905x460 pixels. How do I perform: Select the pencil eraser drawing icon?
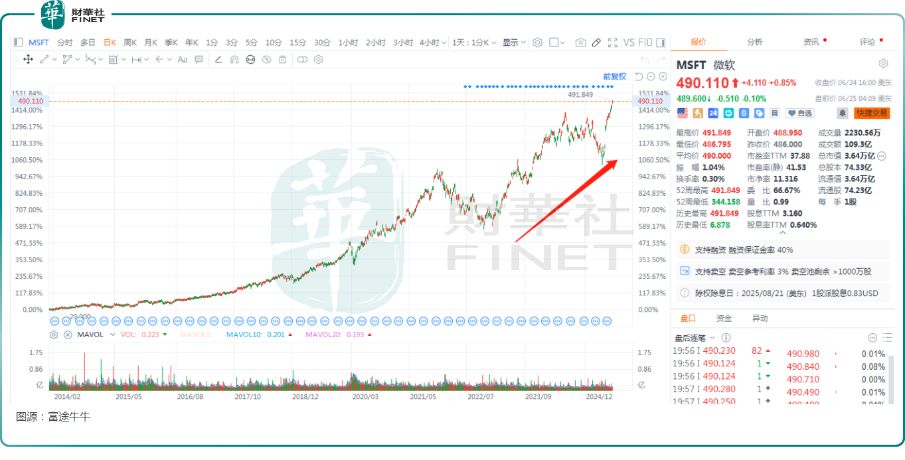218,60
